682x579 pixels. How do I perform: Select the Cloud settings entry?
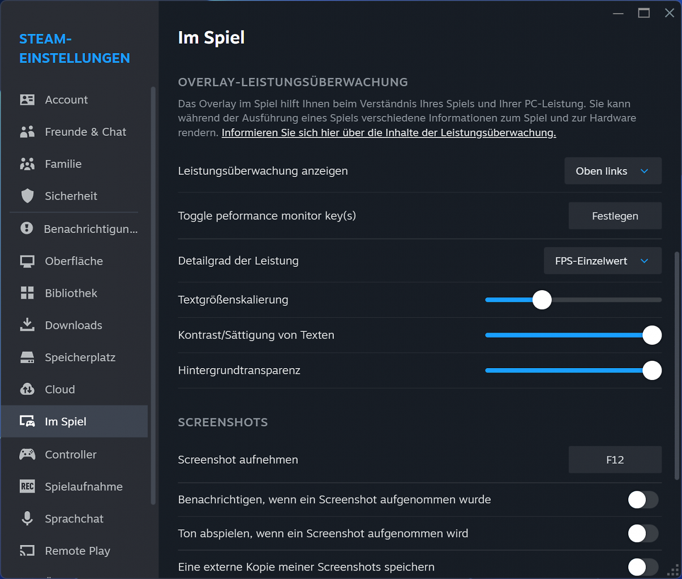pyautogui.click(x=74, y=390)
